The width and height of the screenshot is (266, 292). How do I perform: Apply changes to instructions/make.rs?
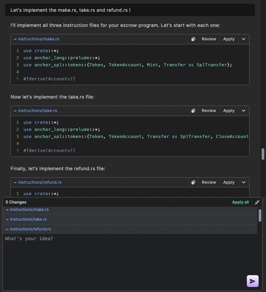[229, 39]
